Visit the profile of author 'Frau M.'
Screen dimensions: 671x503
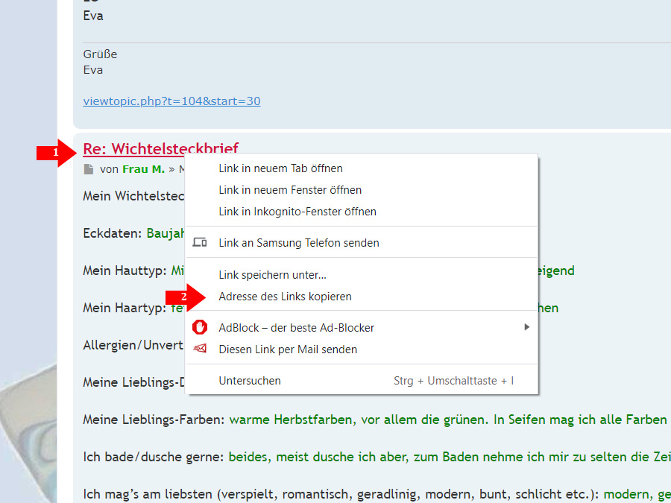143,169
